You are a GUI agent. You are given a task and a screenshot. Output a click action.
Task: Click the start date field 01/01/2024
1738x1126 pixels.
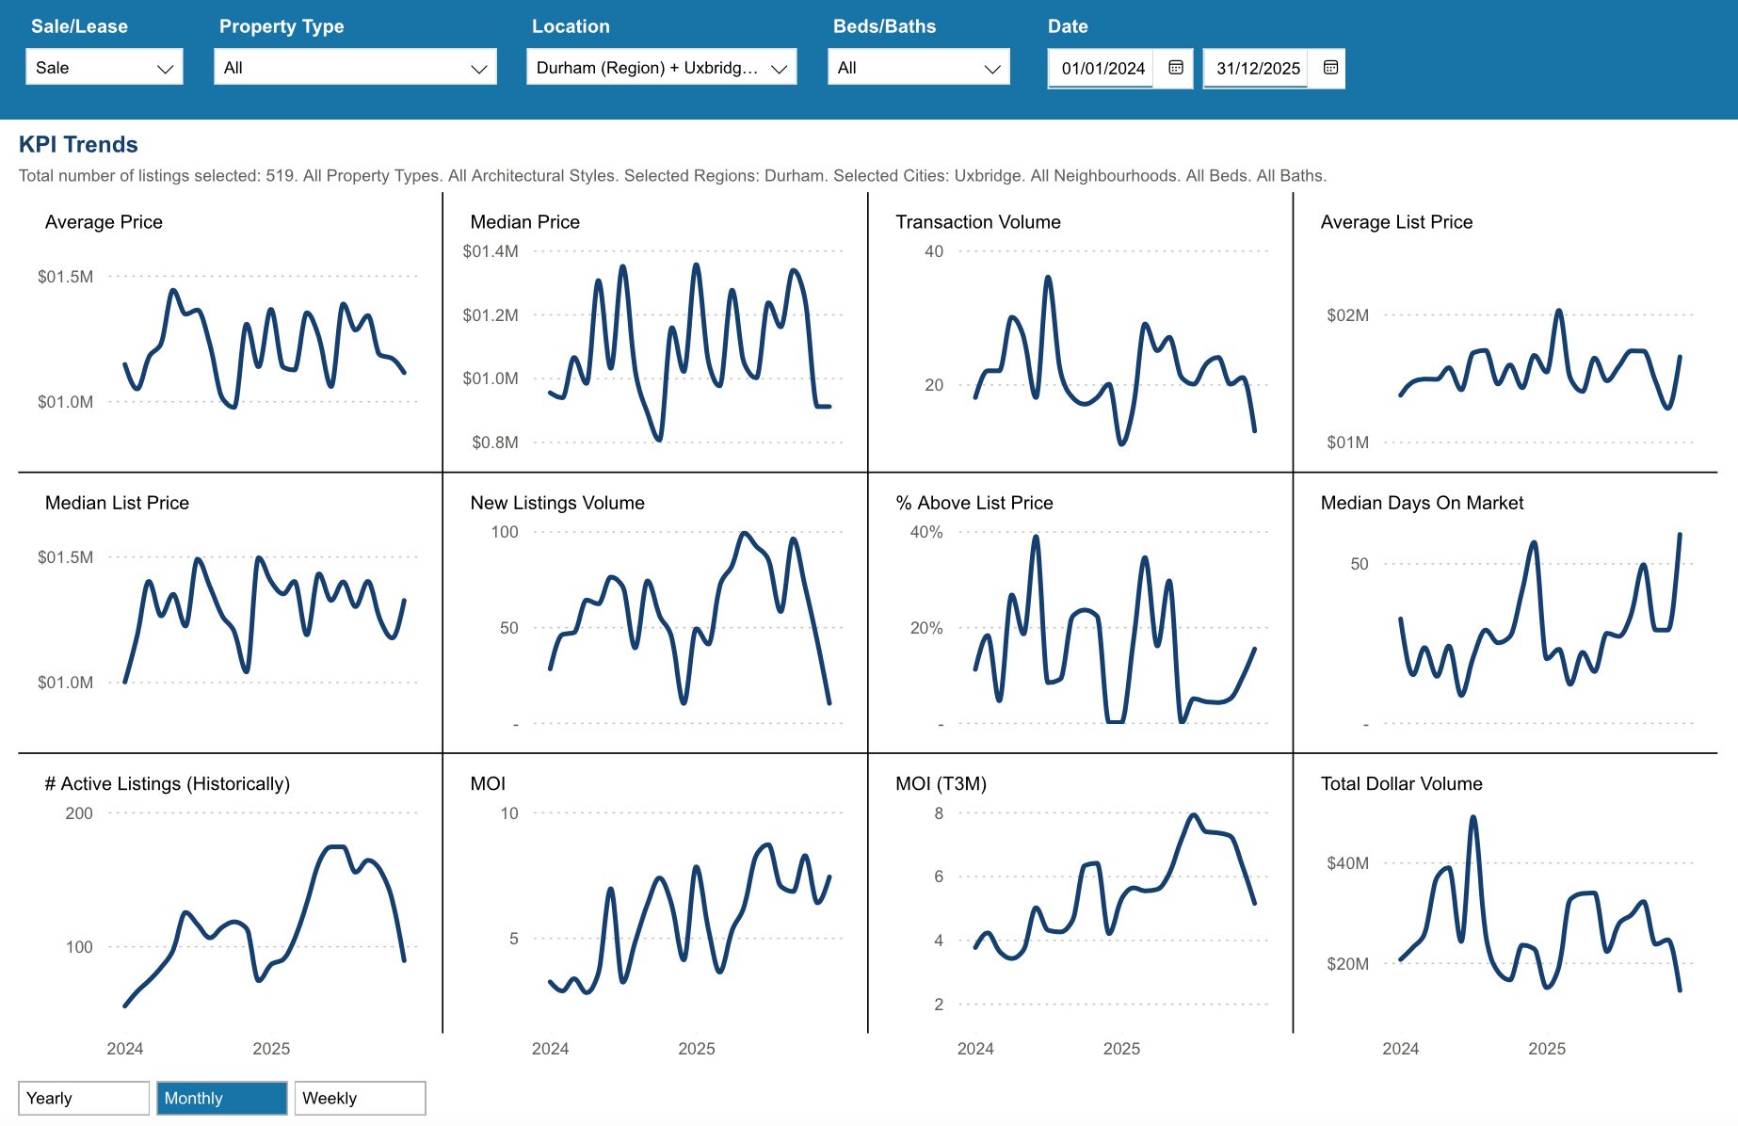point(1102,68)
